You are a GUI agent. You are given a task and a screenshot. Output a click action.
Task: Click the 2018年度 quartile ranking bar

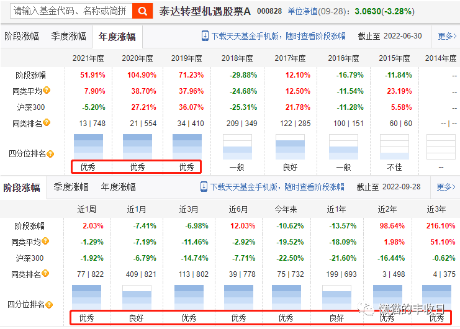[x=237, y=146]
